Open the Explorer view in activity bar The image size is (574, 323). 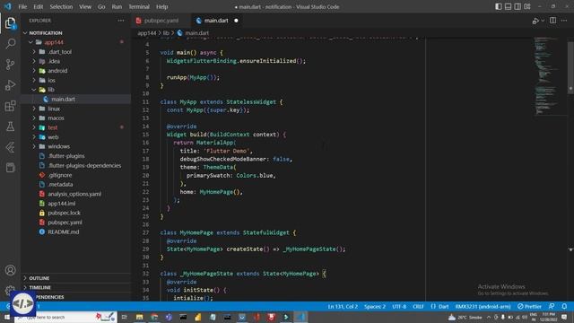[x=10, y=23]
